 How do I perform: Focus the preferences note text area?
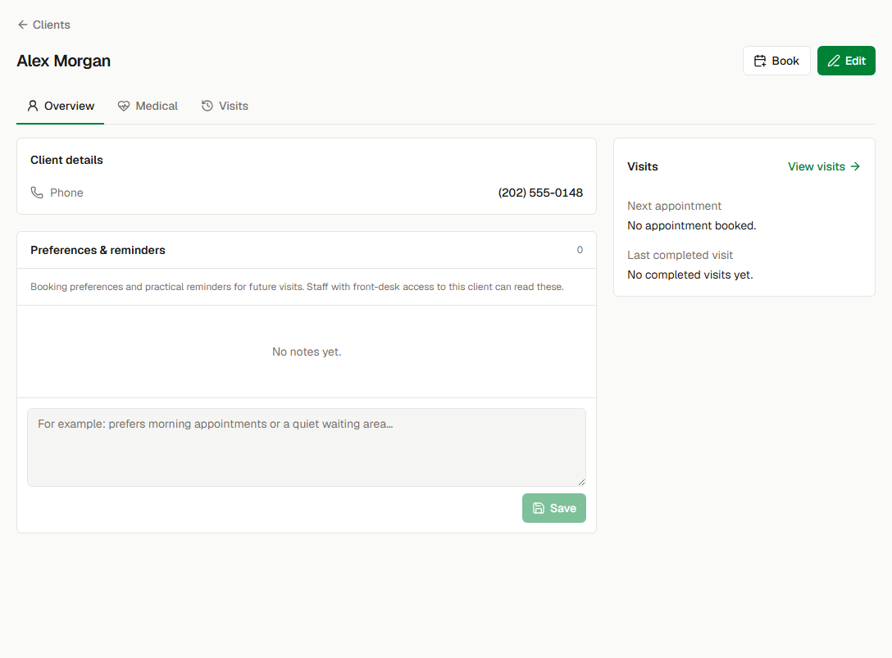[x=307, y=447]
